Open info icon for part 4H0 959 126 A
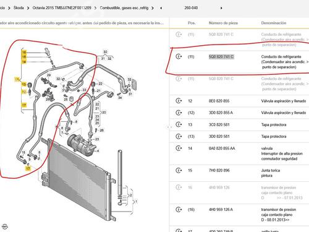 coord(179,210)
